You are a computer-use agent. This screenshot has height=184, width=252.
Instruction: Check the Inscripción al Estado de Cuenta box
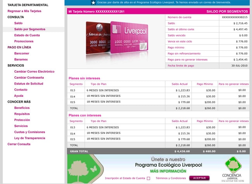(148, 178)
